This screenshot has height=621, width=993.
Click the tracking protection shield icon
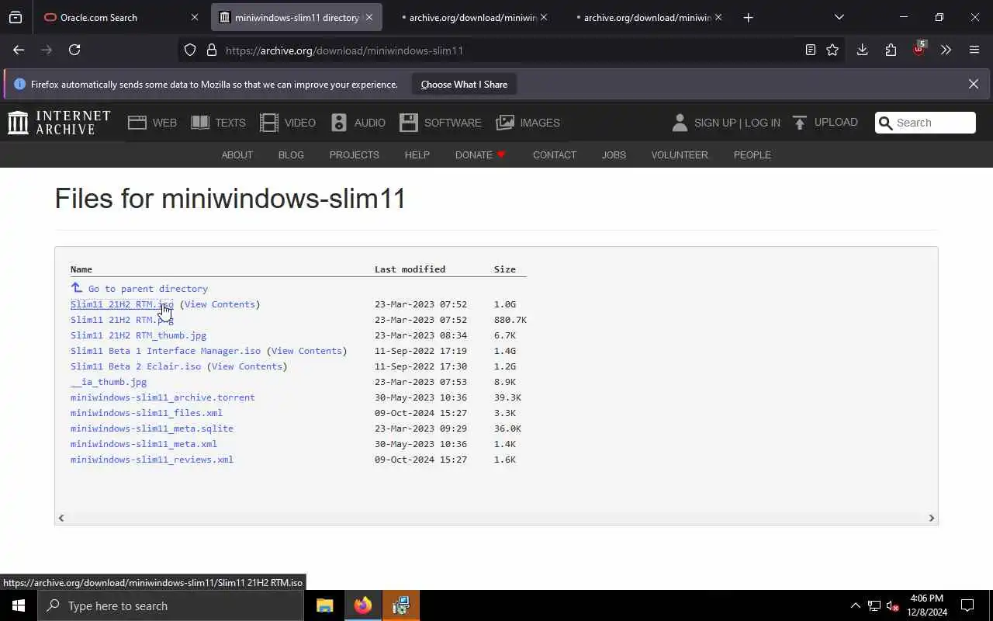(190, 50)
